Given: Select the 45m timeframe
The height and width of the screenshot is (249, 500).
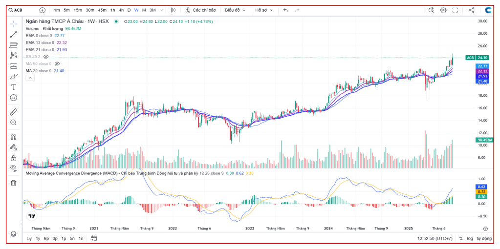Looking at the screenshot, I should (x=102, y=10).
